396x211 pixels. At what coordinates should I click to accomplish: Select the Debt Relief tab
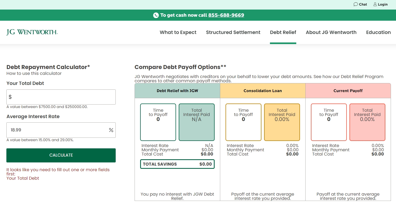tap(283, 32)
